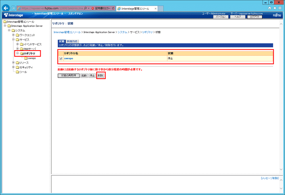
Task: Click Interstage管理コンソール breadcrumb link
Action: click(67, 32)
